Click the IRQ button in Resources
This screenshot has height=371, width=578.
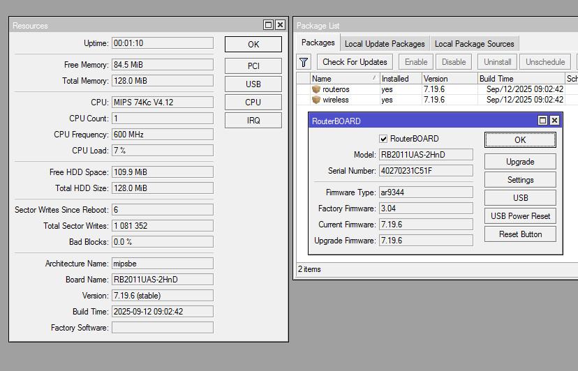click(x=253, y=120)
